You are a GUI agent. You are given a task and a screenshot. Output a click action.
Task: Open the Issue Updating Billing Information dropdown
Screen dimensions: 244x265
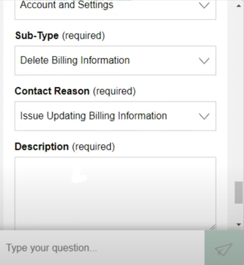[115, 116]
